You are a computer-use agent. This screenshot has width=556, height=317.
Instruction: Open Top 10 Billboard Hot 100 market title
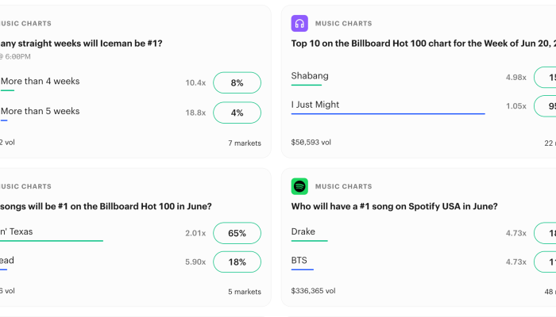coord(423,44)
